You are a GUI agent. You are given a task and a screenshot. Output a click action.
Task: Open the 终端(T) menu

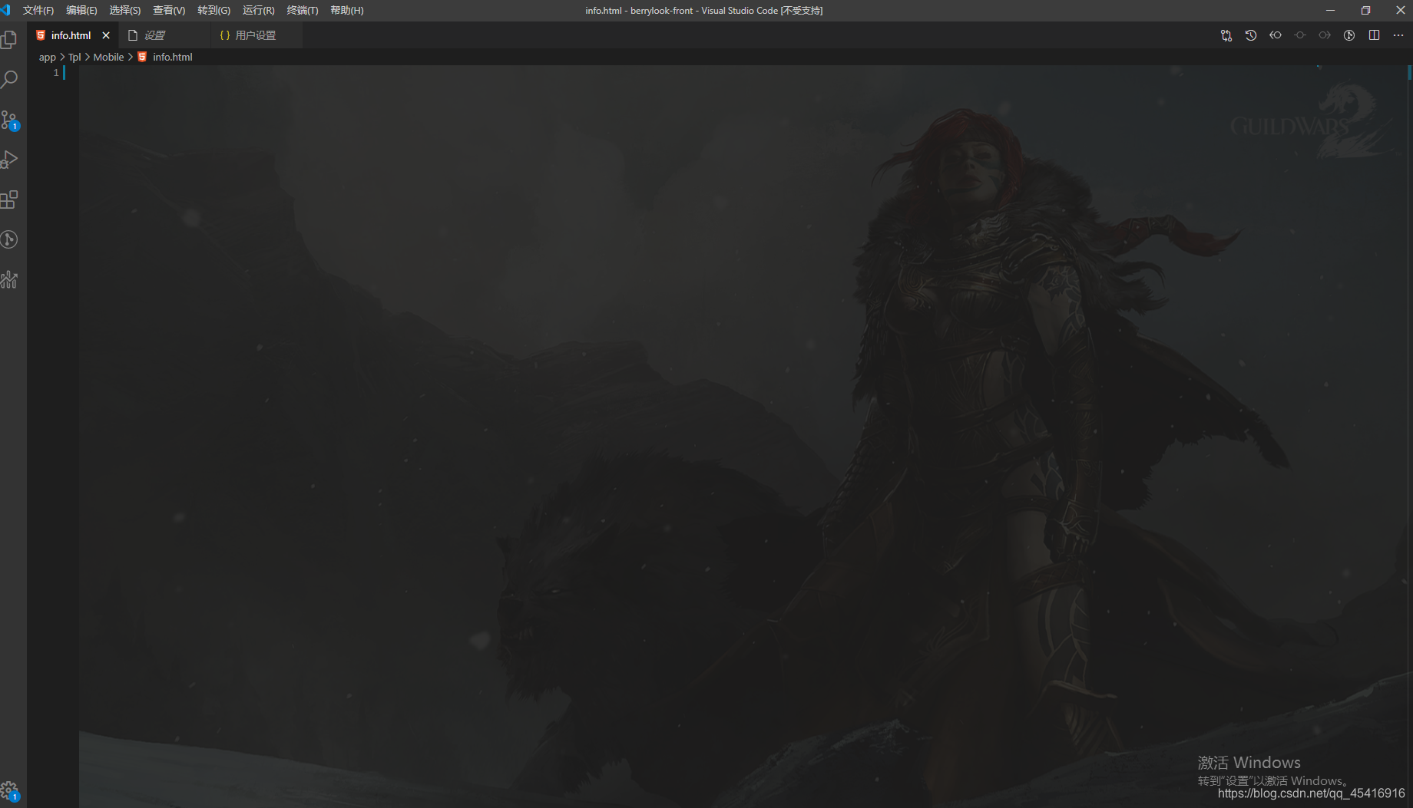click(303, 10)
